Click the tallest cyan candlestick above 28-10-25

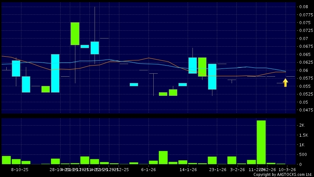pyautogui.click(x=55, y=73)
